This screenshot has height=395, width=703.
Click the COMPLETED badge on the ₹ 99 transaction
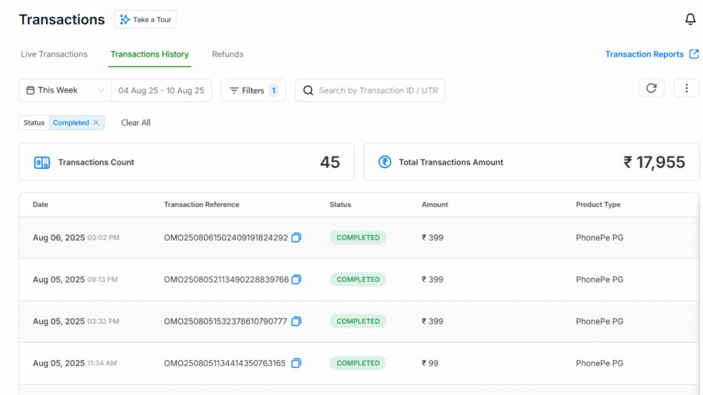[x=358, y=363]
